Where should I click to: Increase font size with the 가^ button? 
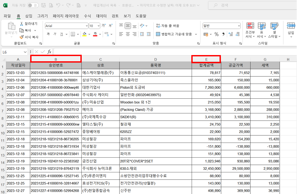104,25
